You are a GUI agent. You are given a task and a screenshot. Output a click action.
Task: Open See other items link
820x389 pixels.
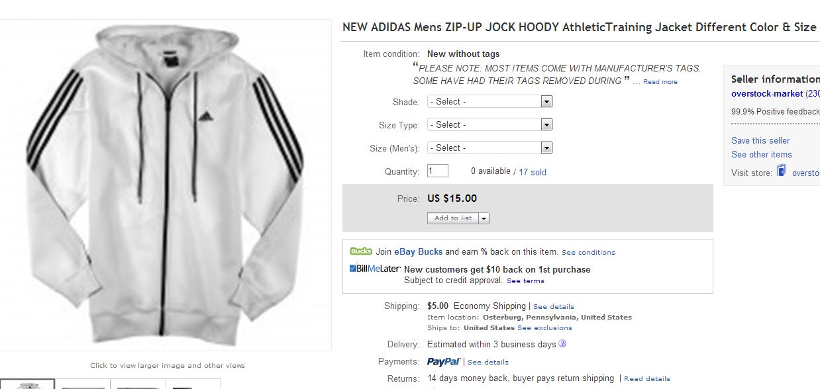761,154
